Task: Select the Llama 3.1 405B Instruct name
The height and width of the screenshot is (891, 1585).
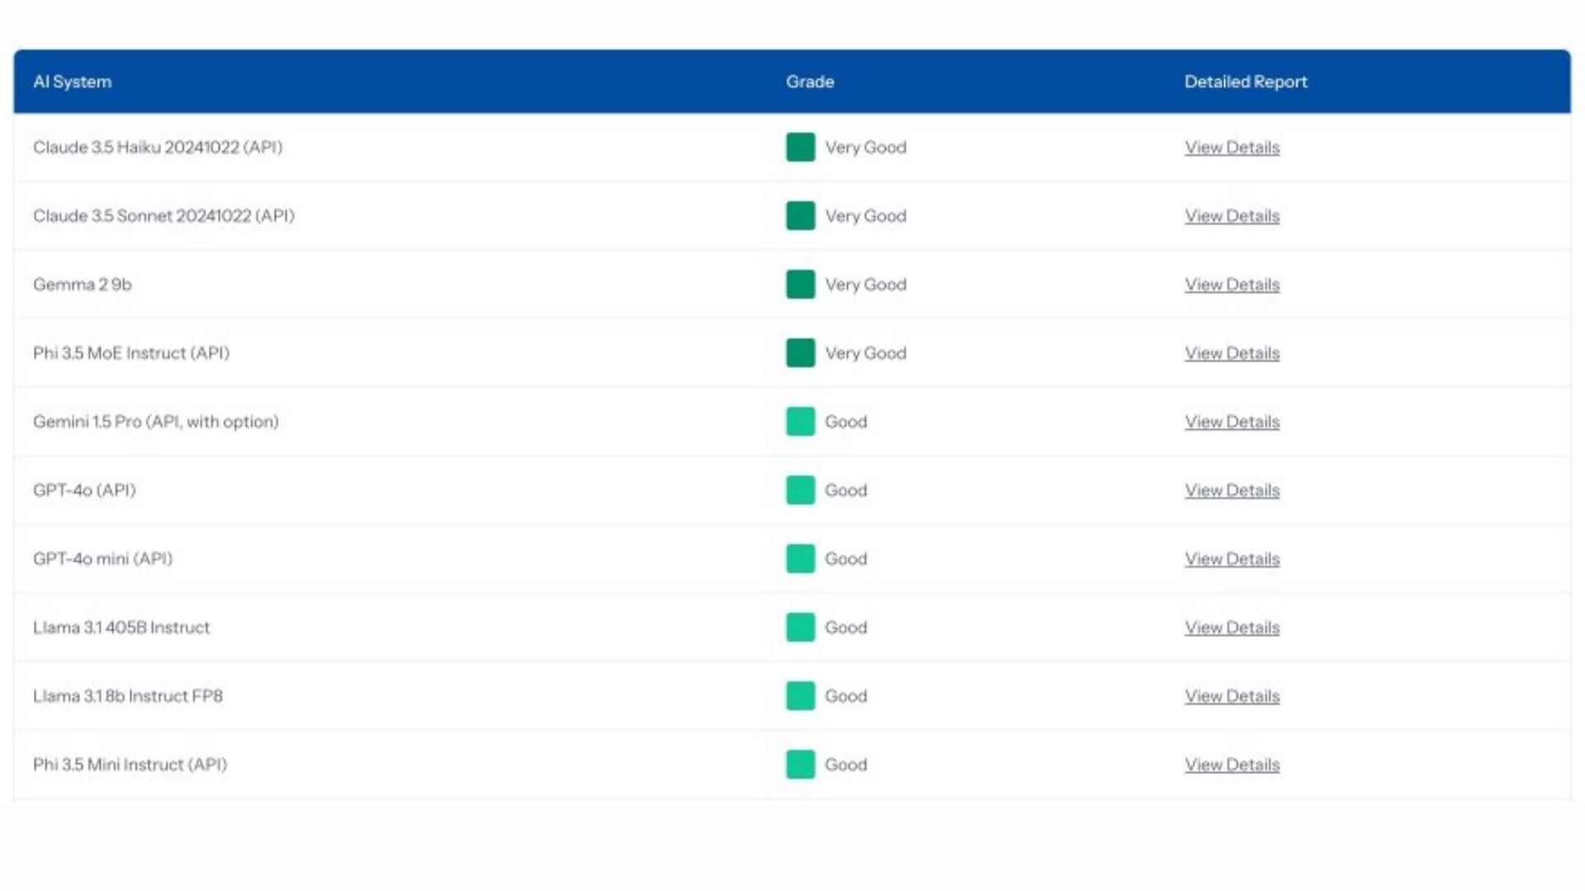Action: (121, 627)
